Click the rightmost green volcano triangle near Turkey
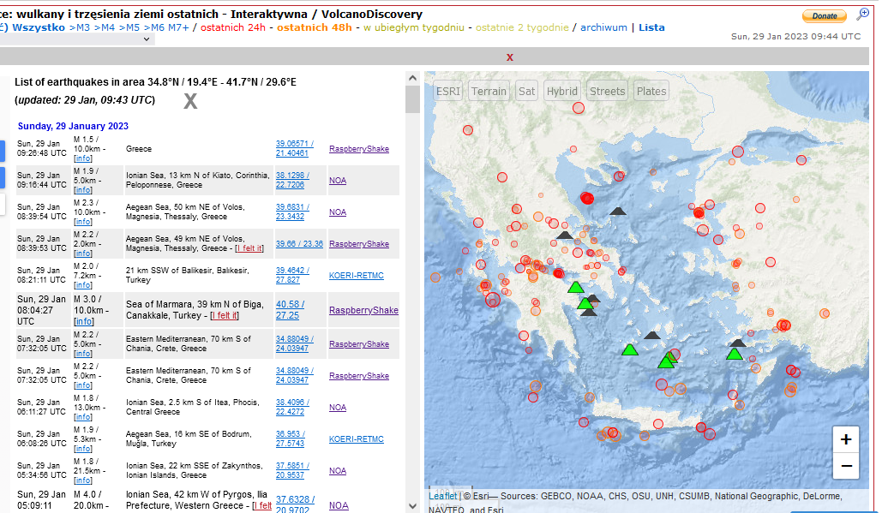 pyautogui.click(x=735, y=353)
